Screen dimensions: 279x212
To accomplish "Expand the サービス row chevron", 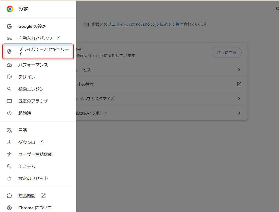I will coord(239,70).
